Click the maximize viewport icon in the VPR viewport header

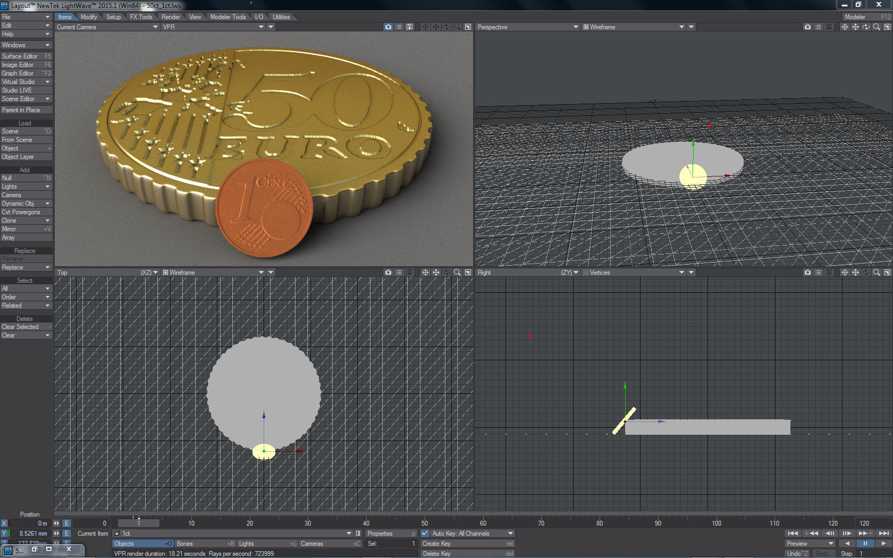point(468,27)
